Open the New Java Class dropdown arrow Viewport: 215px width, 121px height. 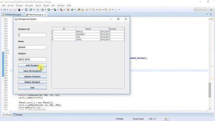75,10
